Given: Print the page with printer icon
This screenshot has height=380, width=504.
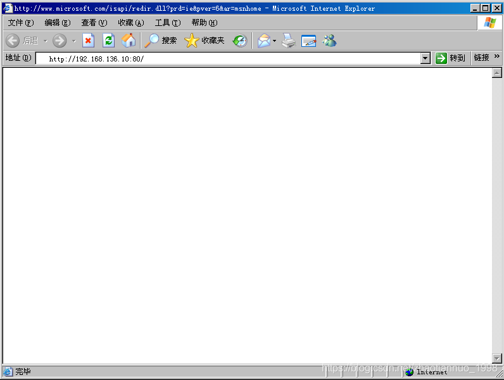Looking at the screenshot, I should [x=289, y=41].
